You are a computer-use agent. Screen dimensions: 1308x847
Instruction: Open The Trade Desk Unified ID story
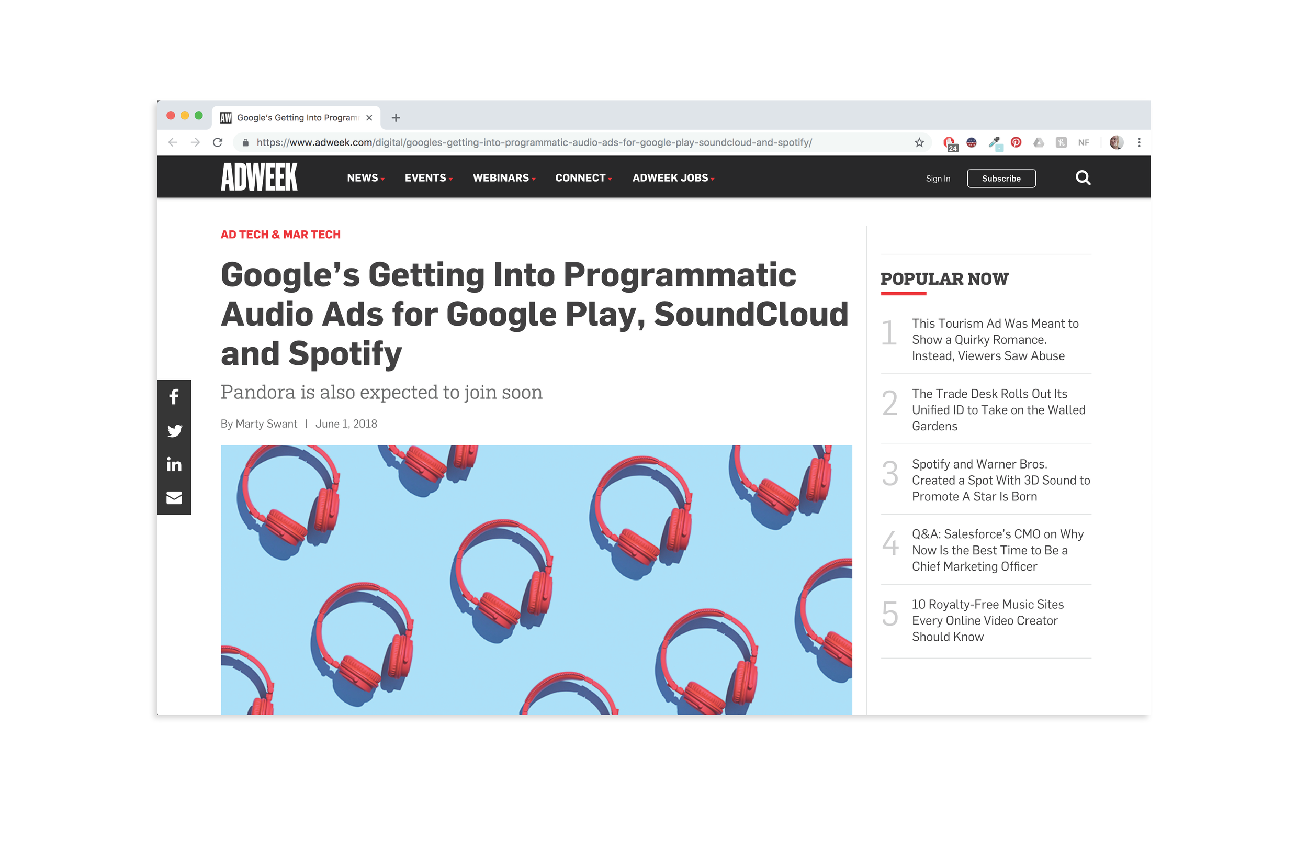pyautogui.click(x=999, y=410)
